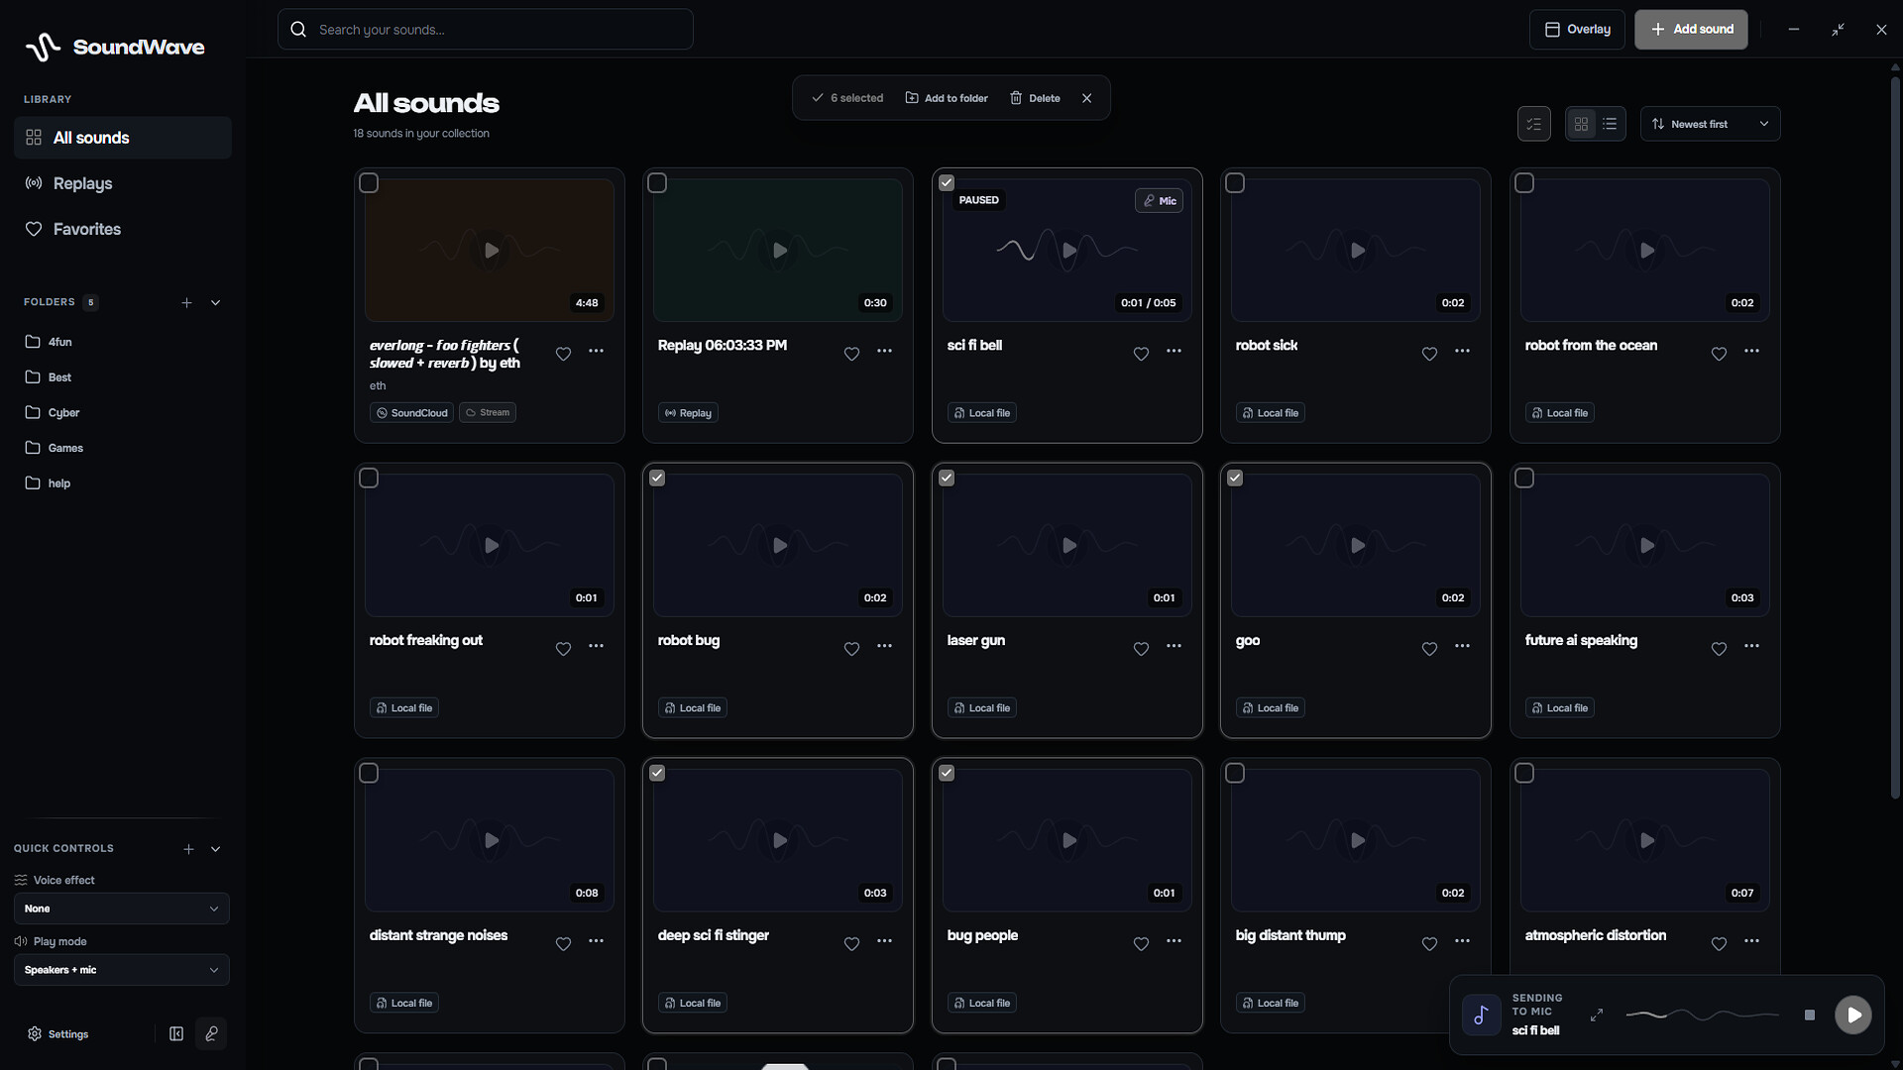This screenshot has height=1070, width=1903.
Task: Go to Replays in the library
Action: coord(123,183)
